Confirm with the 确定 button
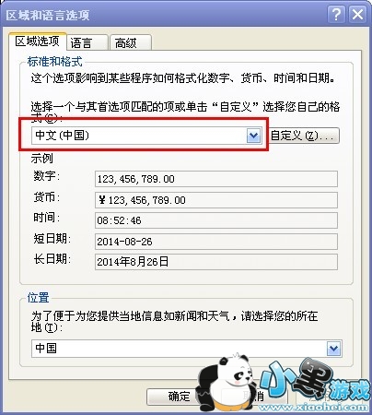 [179, 397]
